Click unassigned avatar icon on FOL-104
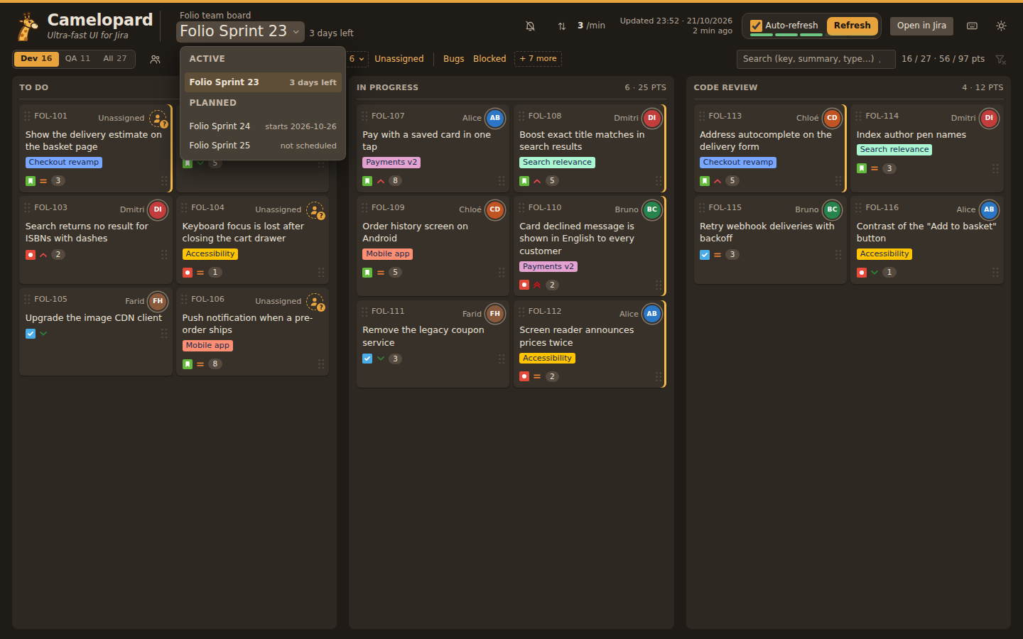 [x=315, y=210]
